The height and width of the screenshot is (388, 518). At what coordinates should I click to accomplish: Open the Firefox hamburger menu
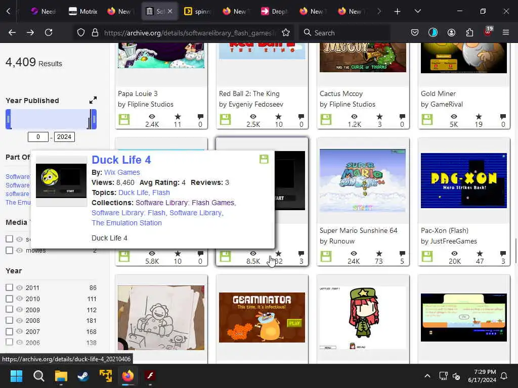point(506,32)
